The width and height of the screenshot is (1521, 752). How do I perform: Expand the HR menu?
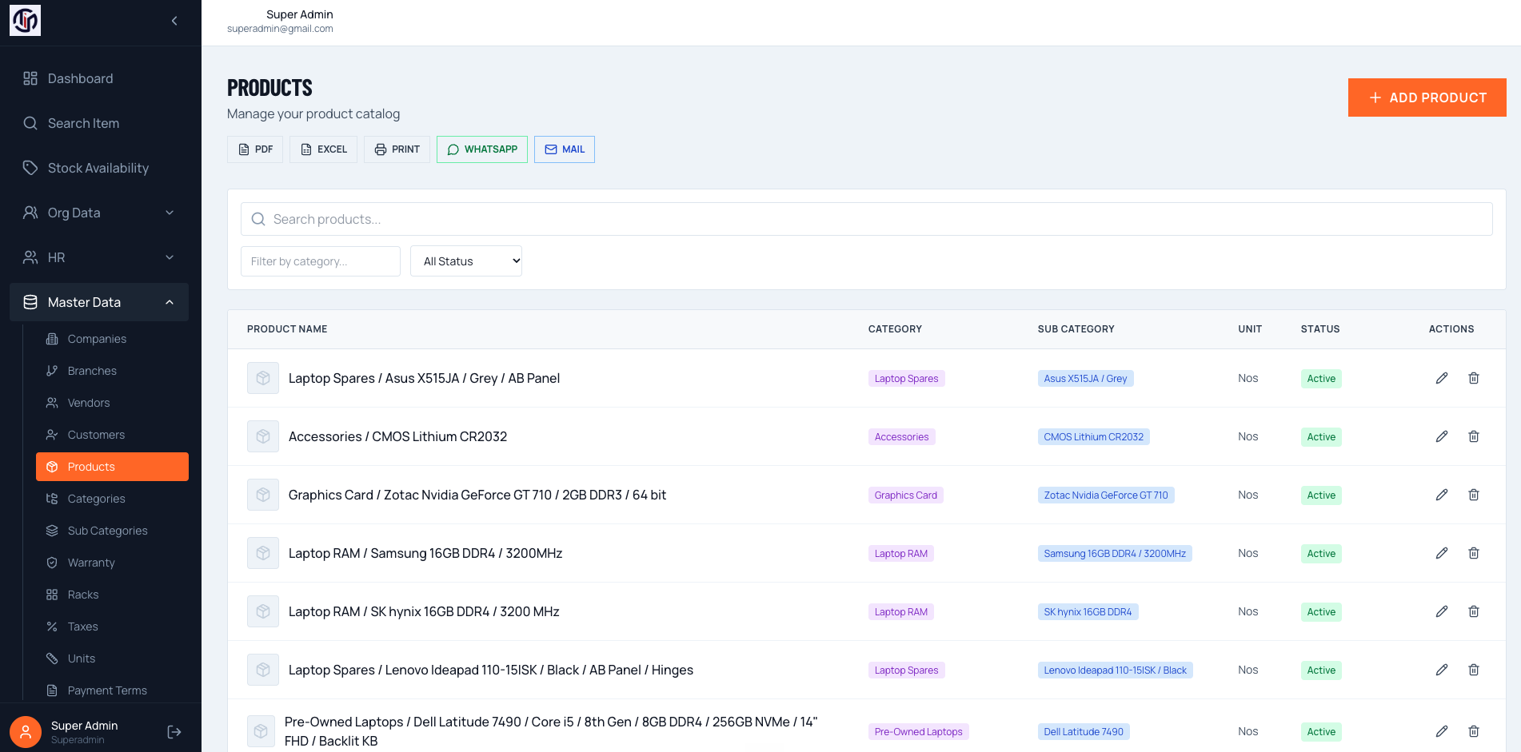coord(99,257)
